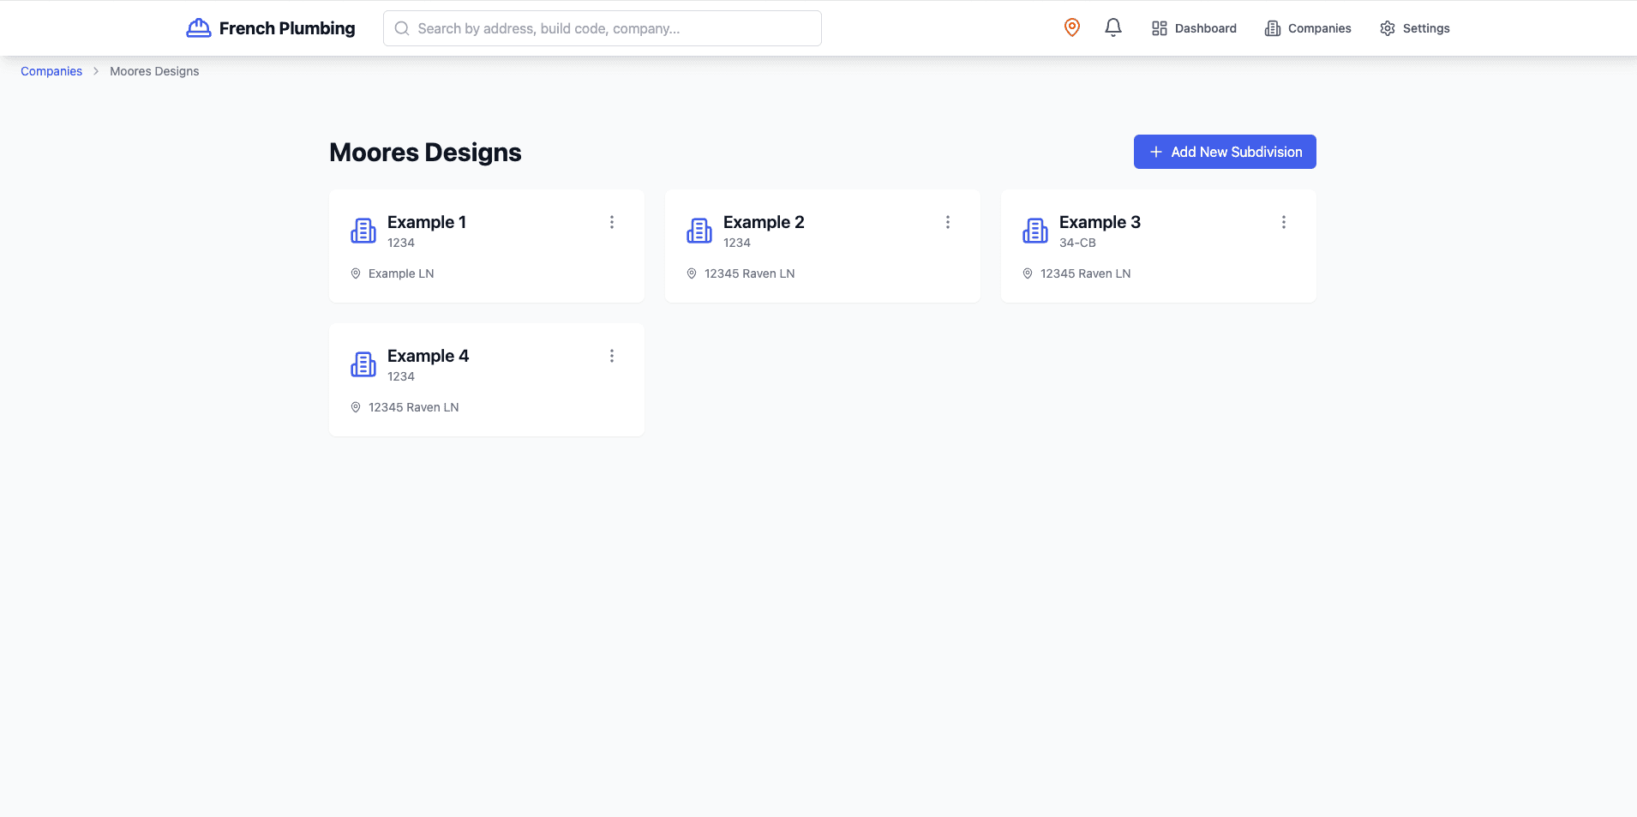Click the breadcrumb chevron separator
This screenshot has width=1637, height=817.
coord(96,71)
